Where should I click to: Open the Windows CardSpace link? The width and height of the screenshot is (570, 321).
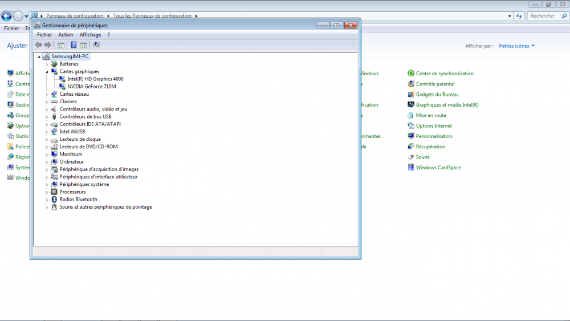tap(438, 168)
